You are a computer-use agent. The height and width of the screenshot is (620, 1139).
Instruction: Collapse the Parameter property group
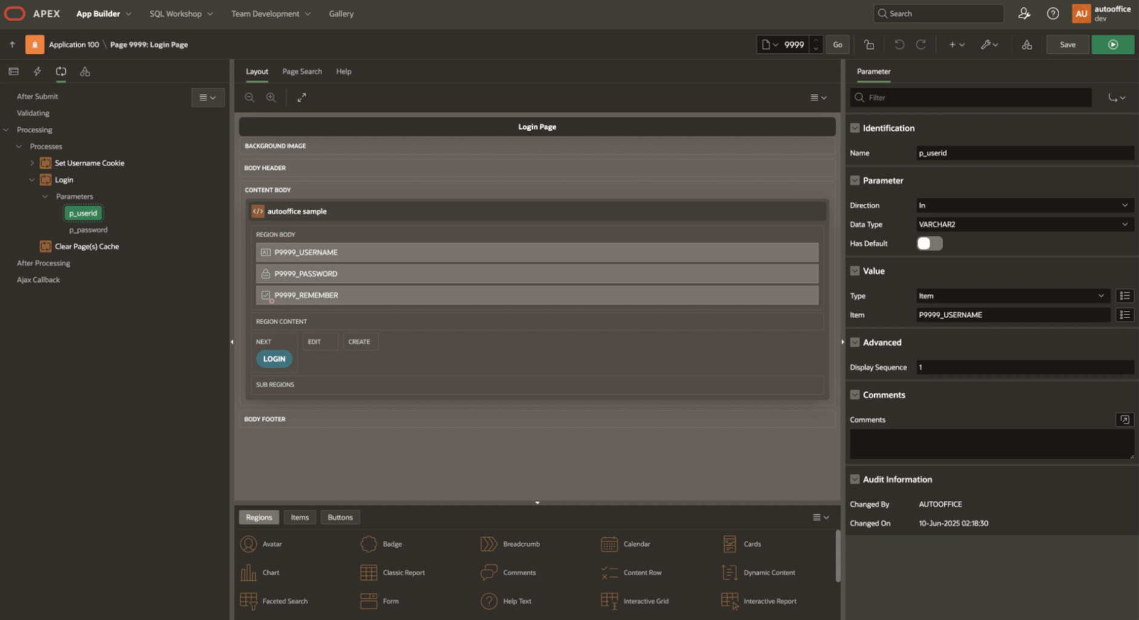coord(855,180)
